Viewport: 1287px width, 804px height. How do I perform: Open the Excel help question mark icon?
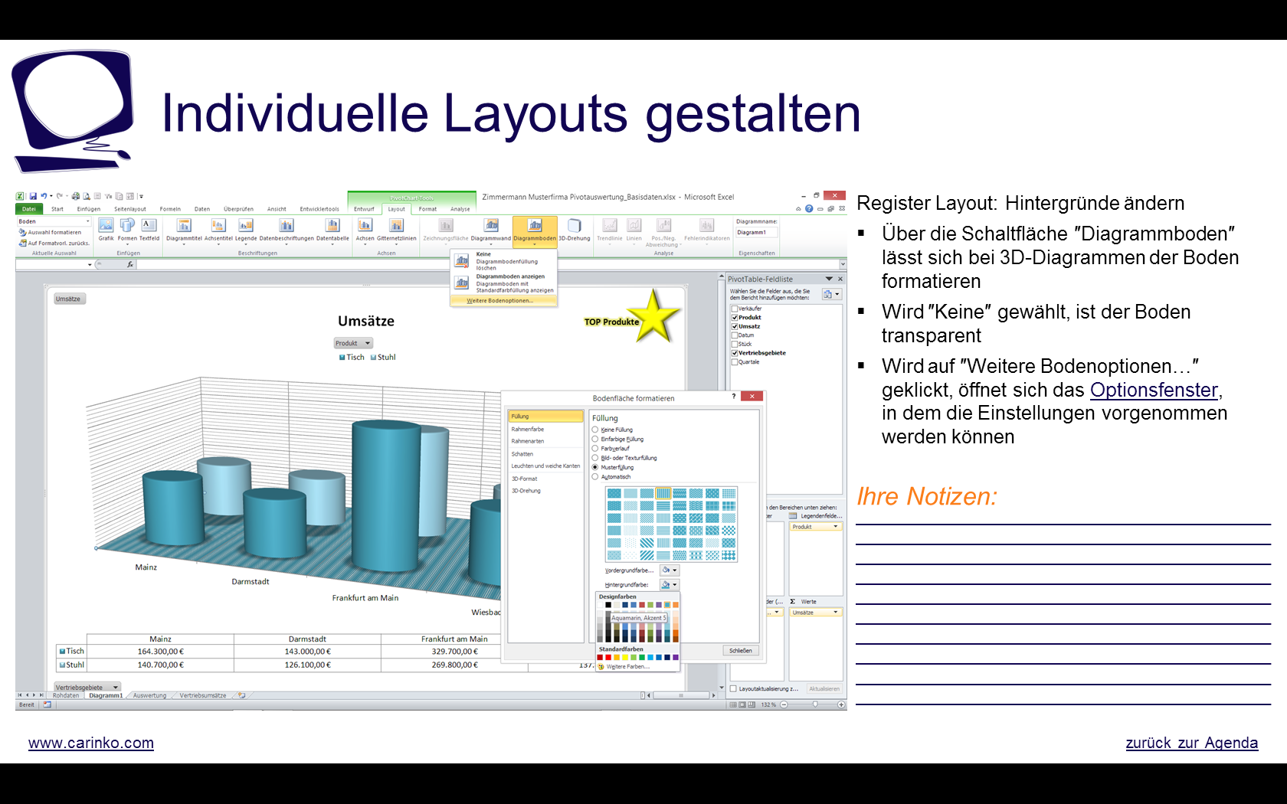pyautogui.click(x=809, y=208)
